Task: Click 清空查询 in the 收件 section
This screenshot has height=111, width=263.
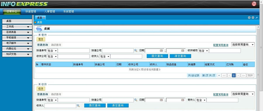Action: pos(118,105)
